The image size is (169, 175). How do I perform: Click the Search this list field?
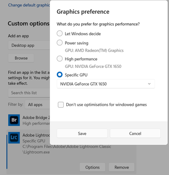click(x=29, y=93)
